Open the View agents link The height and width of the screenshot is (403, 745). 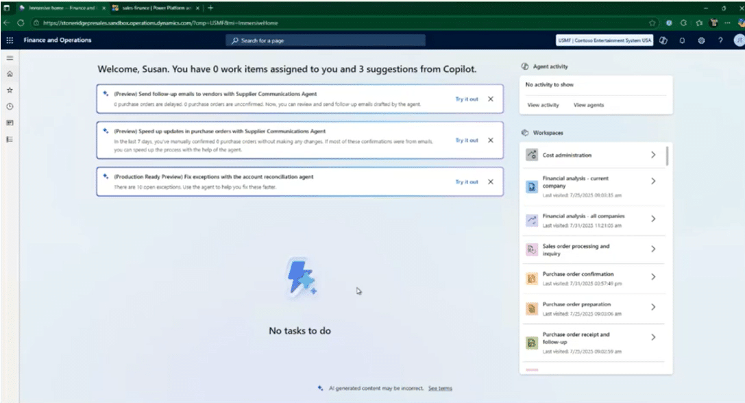point(589,105)
